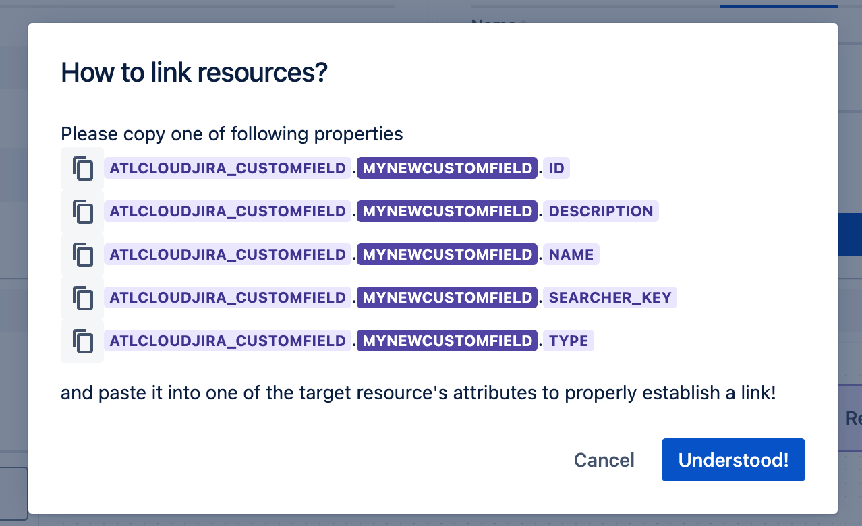This screenshot has width=862, height=526.
Task: Click MYNEWCUSTOMFIELD tag in the NAME row
Action: [447, 255]
